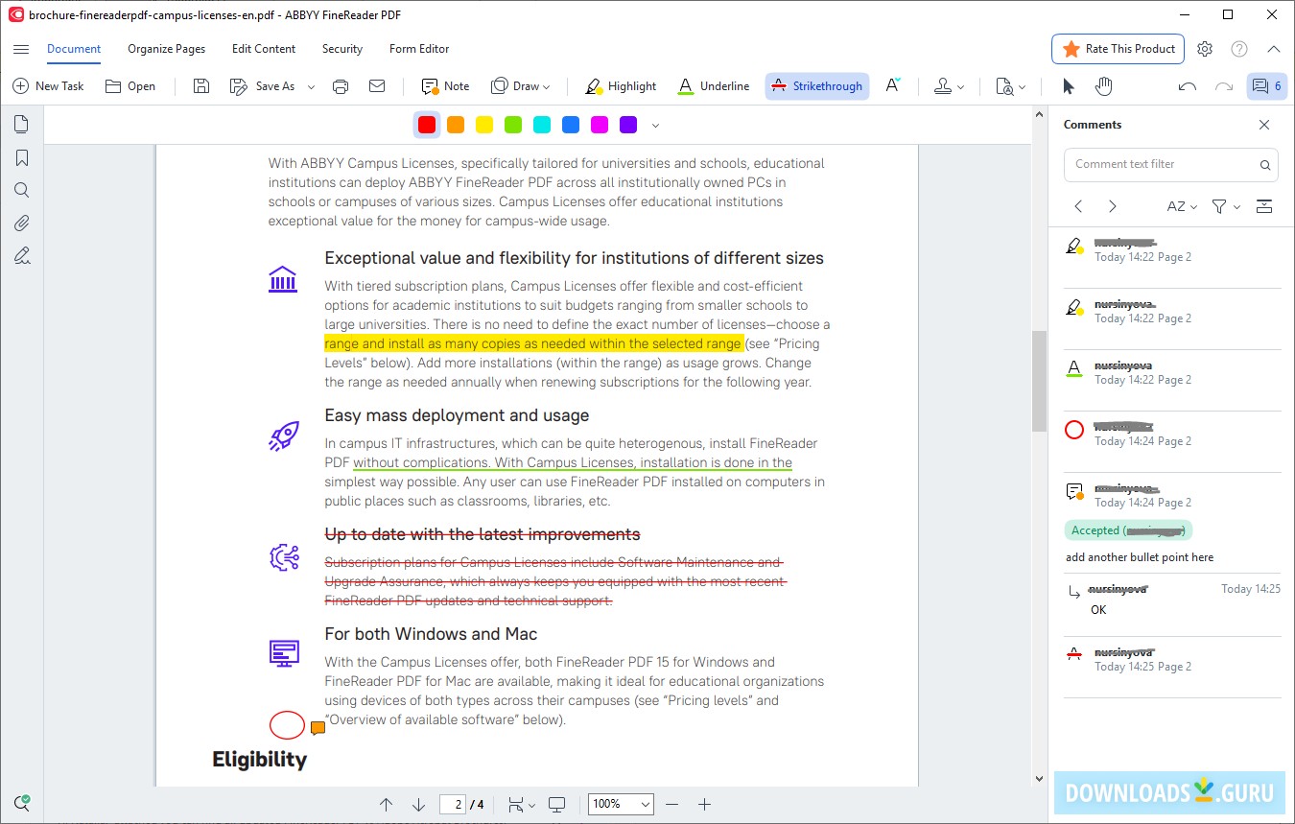Click the Save As button

[263, 86]
